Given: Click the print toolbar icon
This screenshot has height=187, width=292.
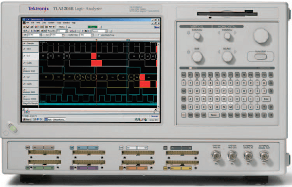Looking at the screenshot, I should pos(32,27).
